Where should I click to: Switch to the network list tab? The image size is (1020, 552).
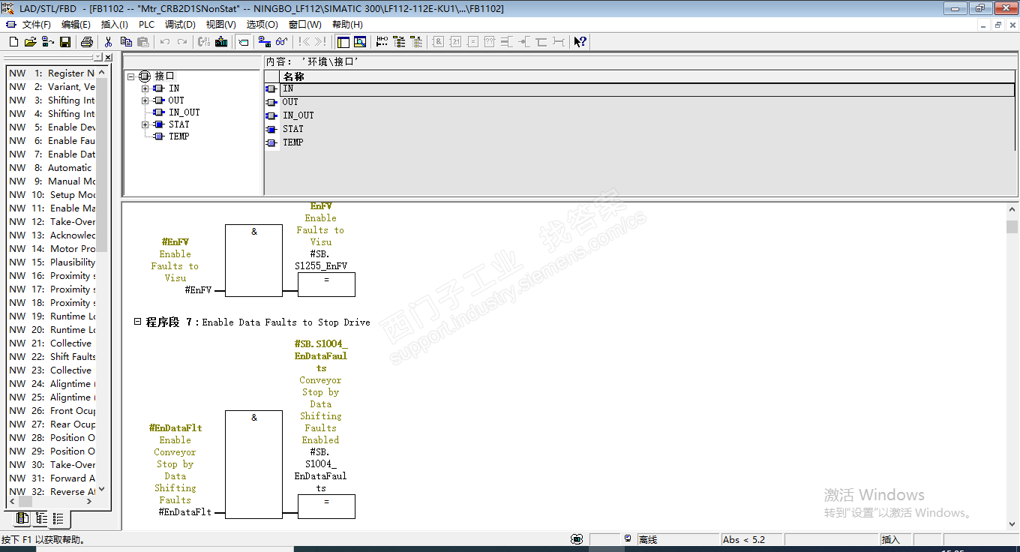pyautogui.click(x=58, y=518)
